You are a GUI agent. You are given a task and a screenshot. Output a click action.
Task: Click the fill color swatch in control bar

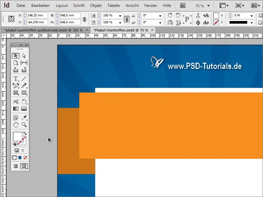coord(216,15)
